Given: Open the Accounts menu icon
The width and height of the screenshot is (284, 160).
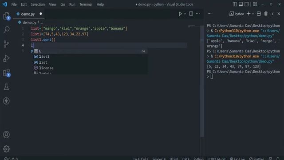Looking at the screenshot, I should tap(6, 135).
